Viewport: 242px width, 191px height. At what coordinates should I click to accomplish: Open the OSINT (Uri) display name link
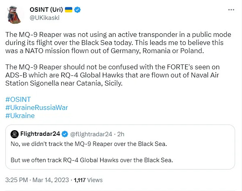click(x=46, y=10)
